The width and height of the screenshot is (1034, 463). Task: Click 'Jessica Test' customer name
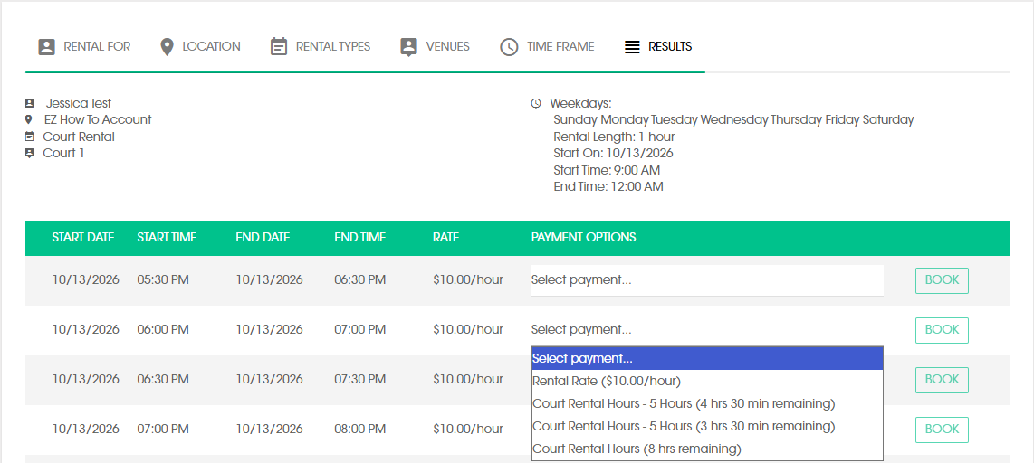(79, 103)
